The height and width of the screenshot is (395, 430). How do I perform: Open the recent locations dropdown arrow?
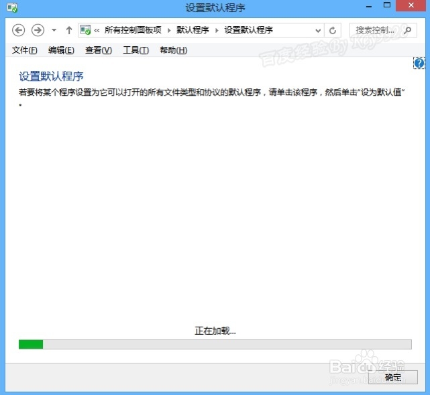pos(54,30)
